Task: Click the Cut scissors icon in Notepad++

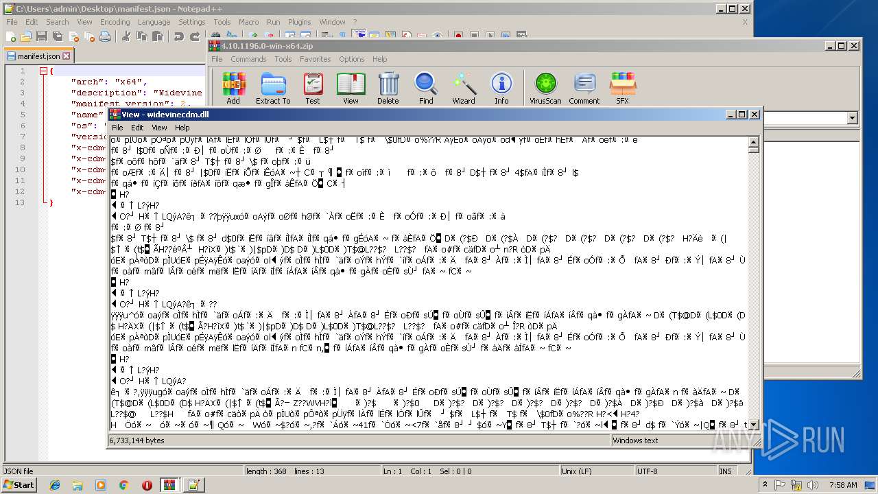Action: [126, 36]
